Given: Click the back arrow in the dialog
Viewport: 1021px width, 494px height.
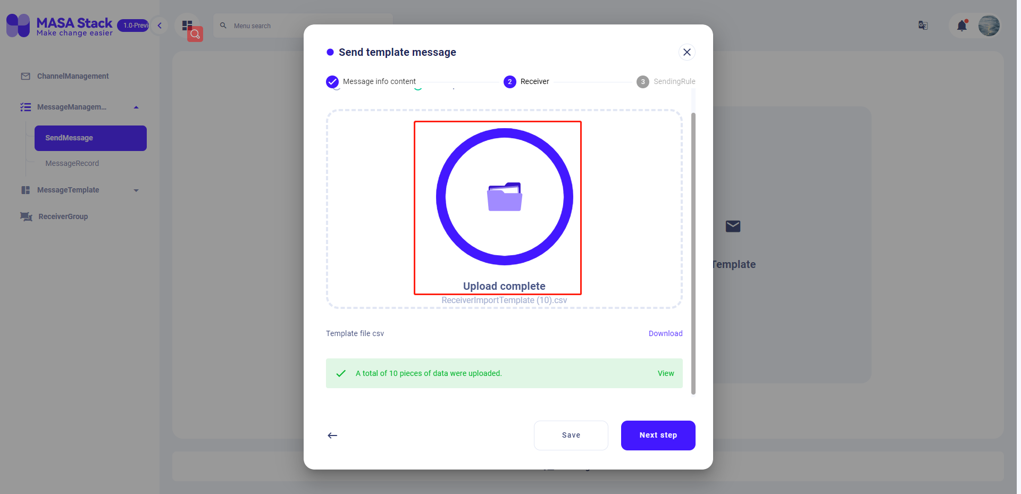Looking at the screenshot, I should pos(332,436).
